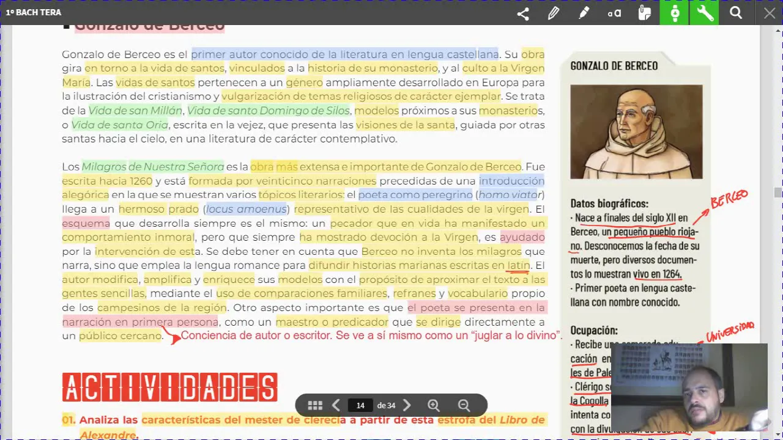Click the highlighted 'maestro o predicador' phrase

tap(332, 321)
